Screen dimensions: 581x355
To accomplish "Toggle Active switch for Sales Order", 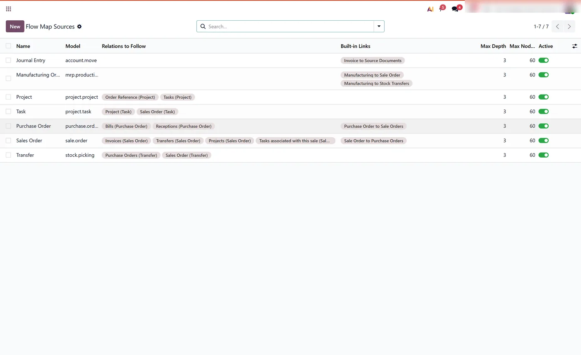I will click(x=544, y=141).
